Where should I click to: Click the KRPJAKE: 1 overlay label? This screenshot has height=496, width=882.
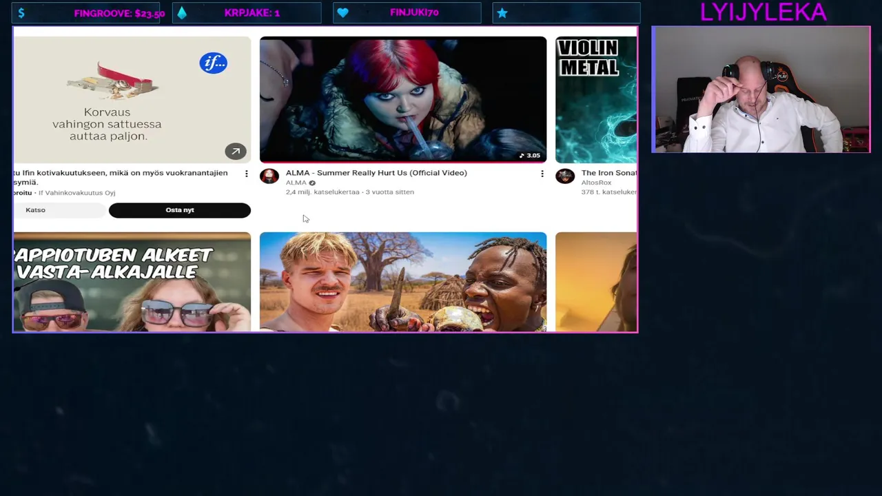[252, 13]
